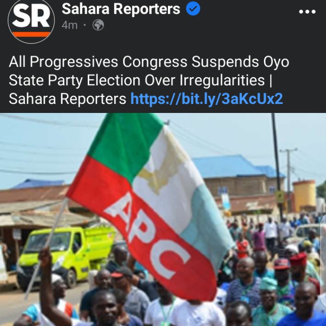
Task: Click the 4m post timestamp
Action: 70,25
